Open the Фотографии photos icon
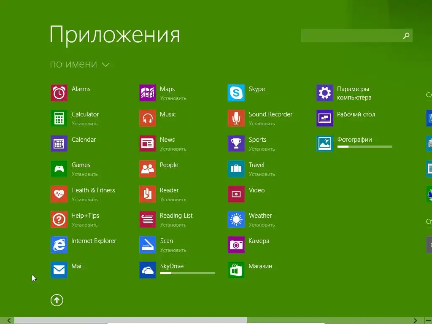Image resolution: width=432 pixels, height=324 pixels. pyautogui.click(x=325, y=143)
